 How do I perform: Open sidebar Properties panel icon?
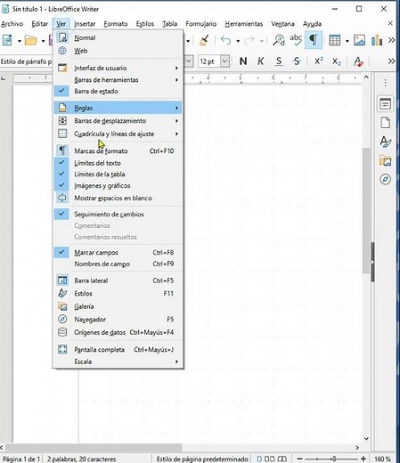[385, 104]
